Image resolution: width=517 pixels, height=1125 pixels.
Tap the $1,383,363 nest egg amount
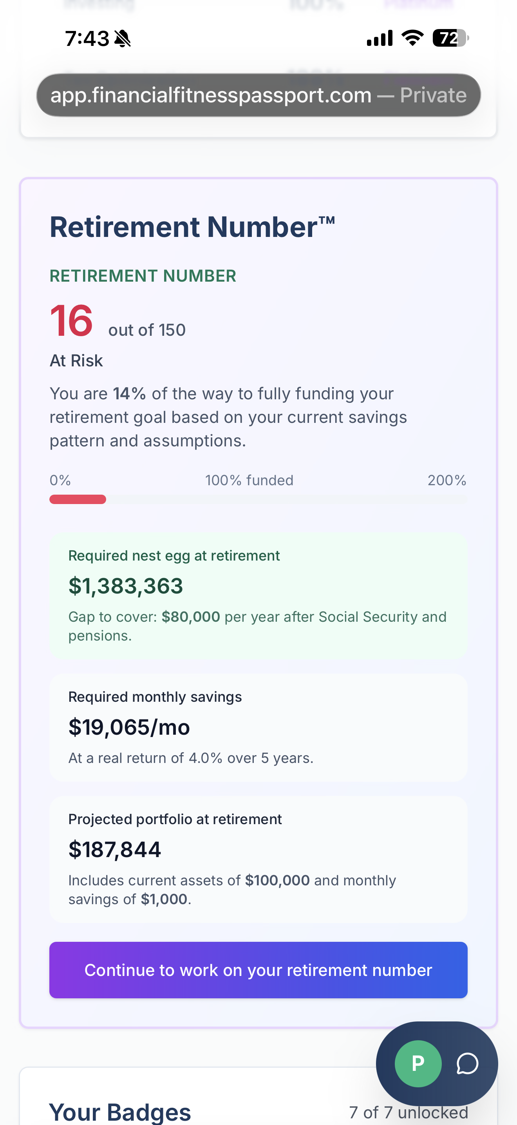126,586
